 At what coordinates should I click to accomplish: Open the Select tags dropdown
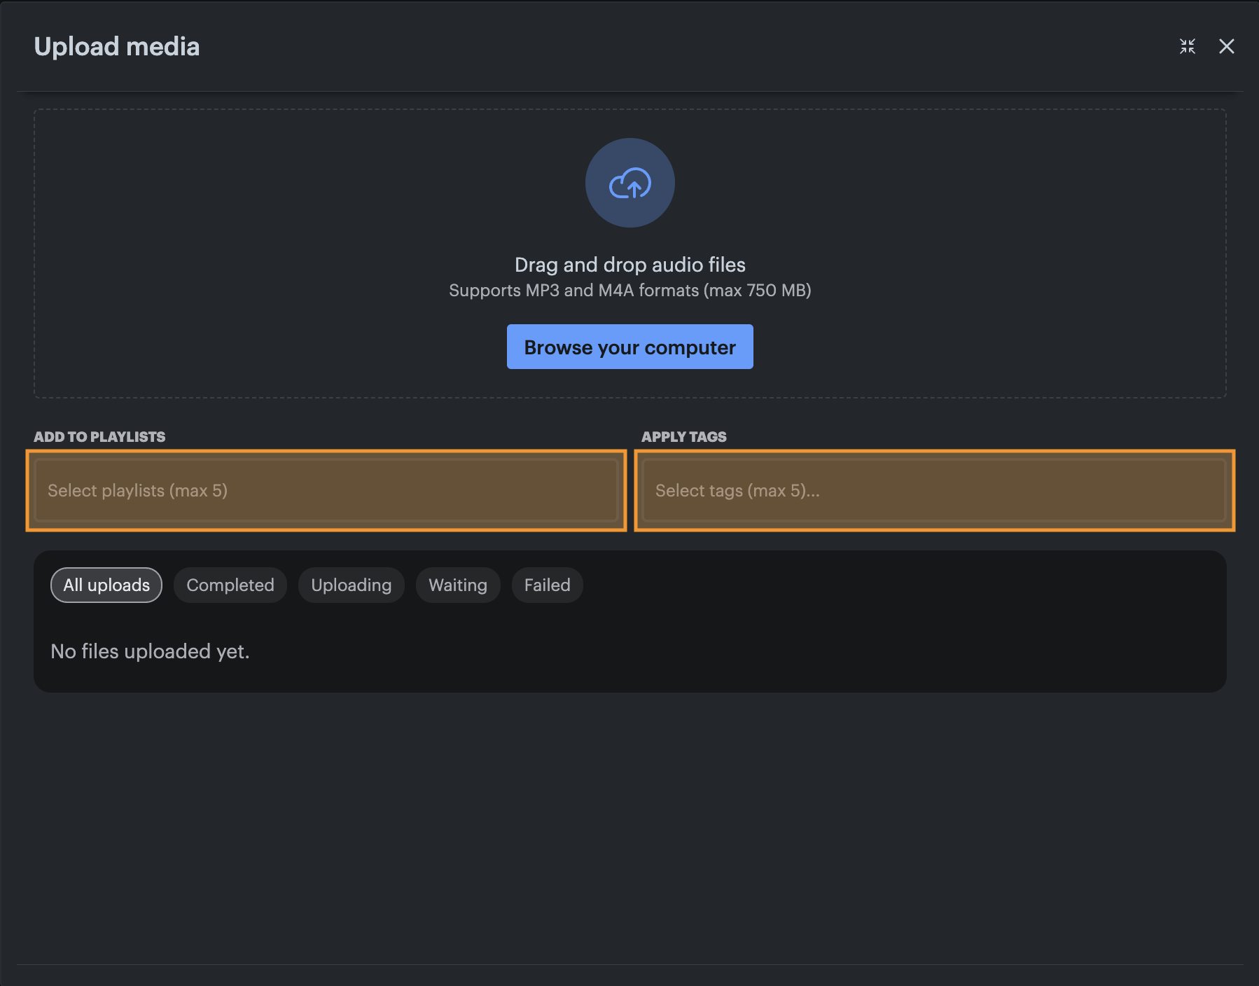(x=935, y=490)
